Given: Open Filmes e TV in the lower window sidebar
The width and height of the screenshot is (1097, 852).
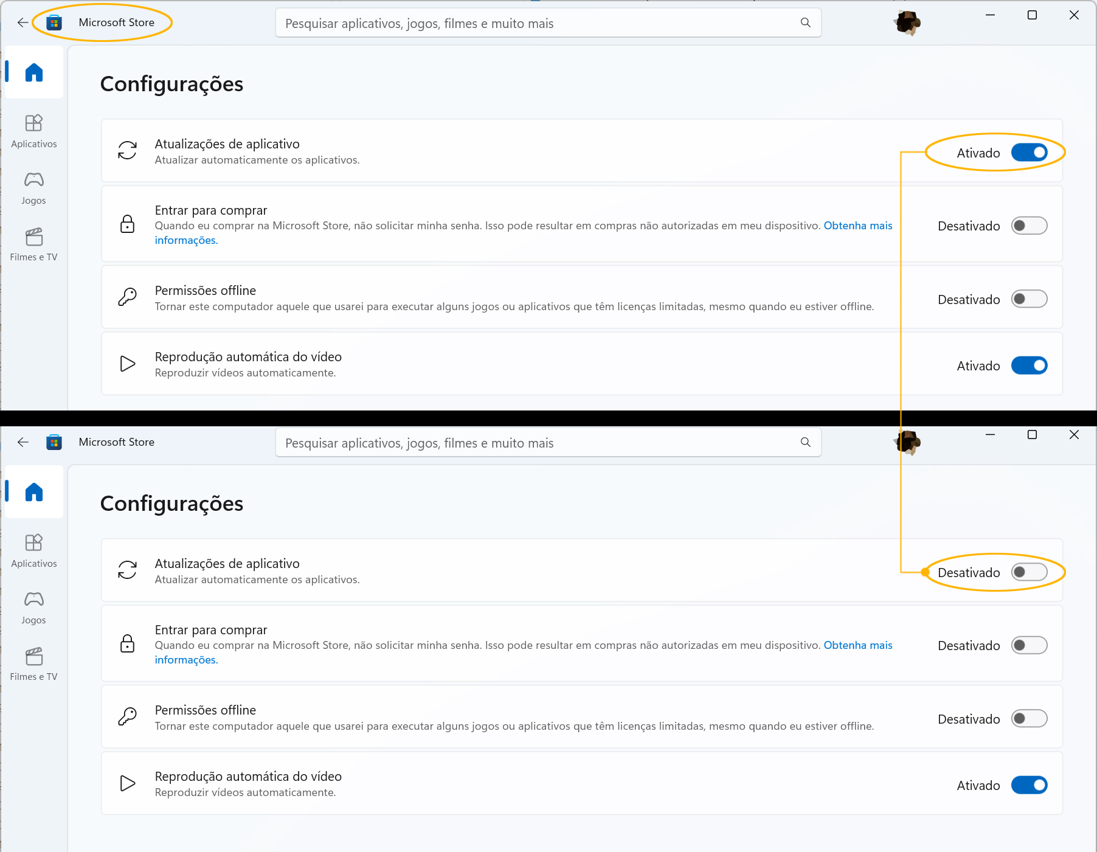Looking at the screenshot, I should [x=34, y=664].
